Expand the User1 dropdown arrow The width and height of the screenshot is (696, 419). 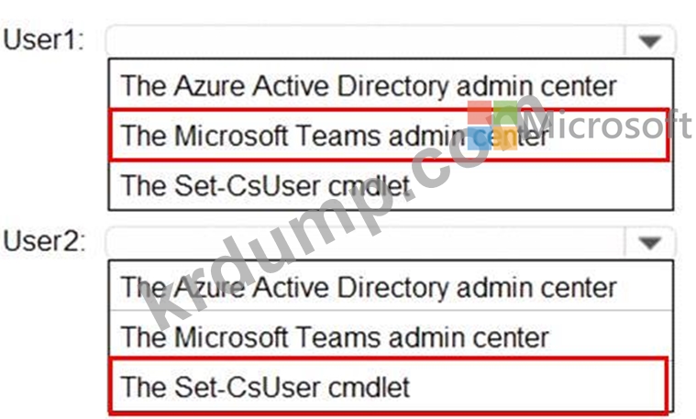649,41
